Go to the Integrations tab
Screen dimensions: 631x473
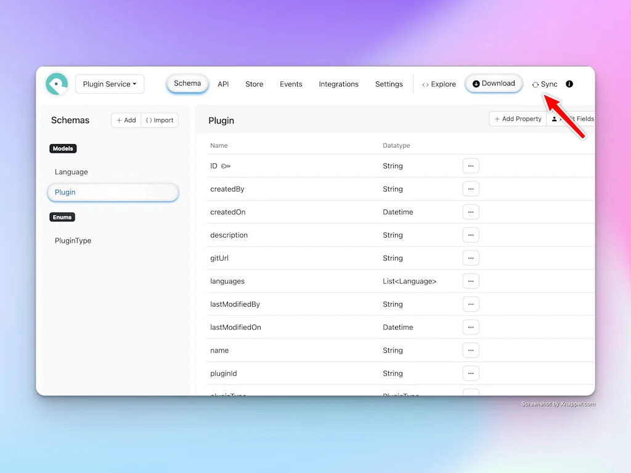[x=338, y=84]
